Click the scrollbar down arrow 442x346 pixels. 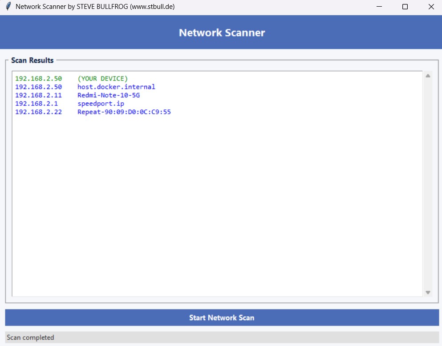[428, 292]
